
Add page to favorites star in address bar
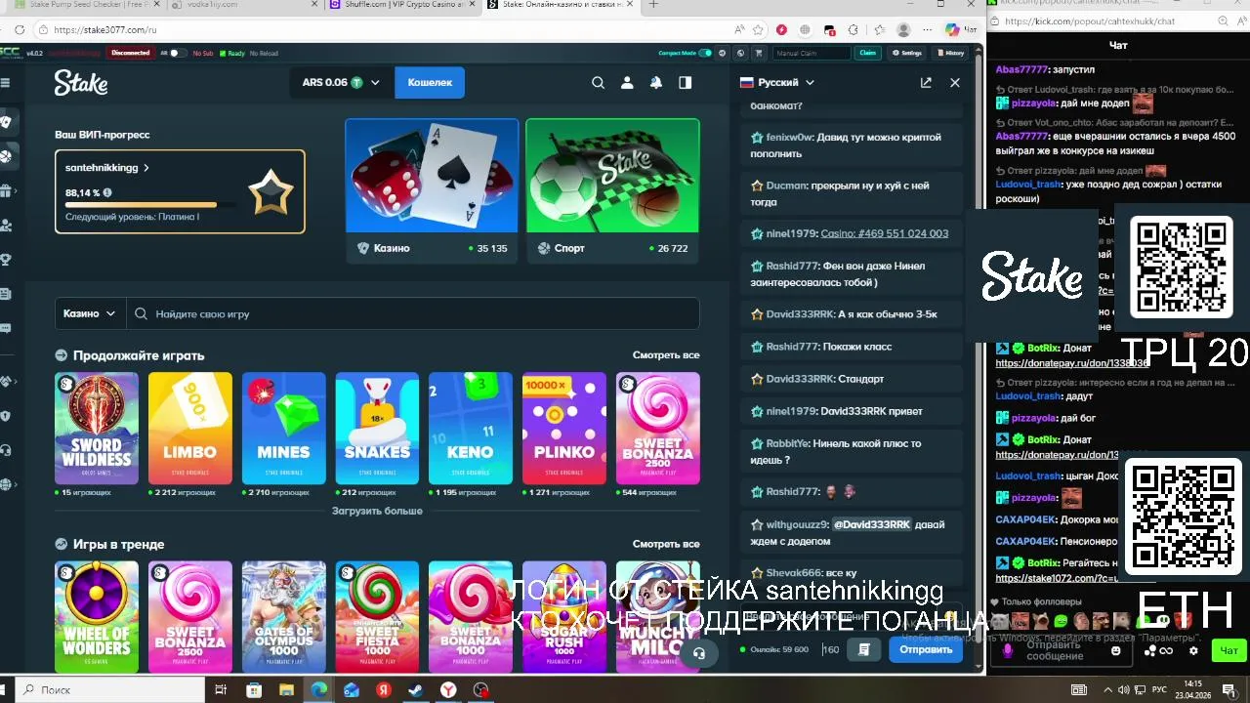757,30
